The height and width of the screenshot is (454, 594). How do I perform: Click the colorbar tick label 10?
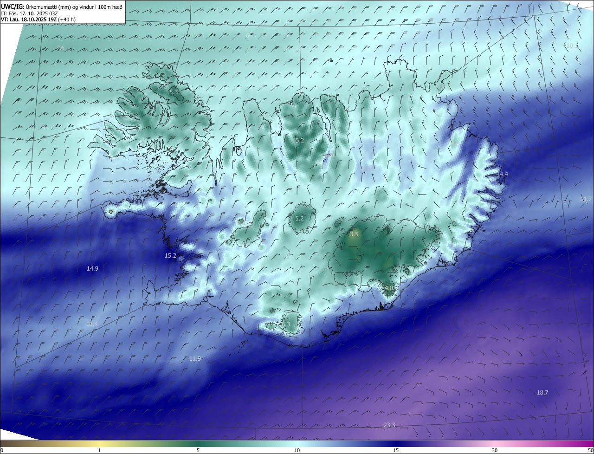coord(297,450)
